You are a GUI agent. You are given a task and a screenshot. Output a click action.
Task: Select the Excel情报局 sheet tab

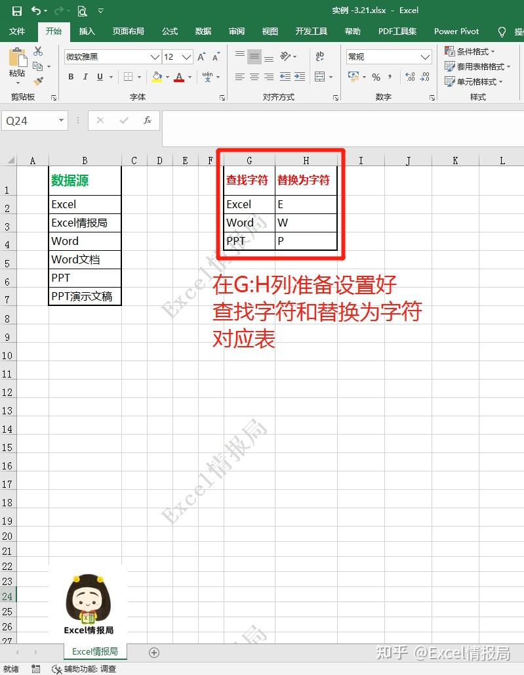coord(95,652)
